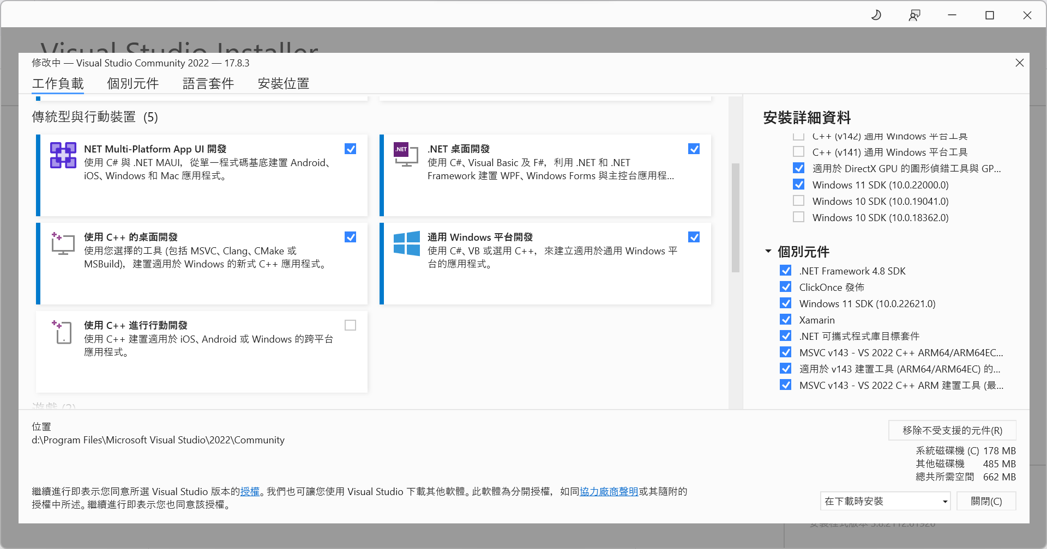Click the workloads list scrollbar thumb
The image size is (1047, 549).
736,218
